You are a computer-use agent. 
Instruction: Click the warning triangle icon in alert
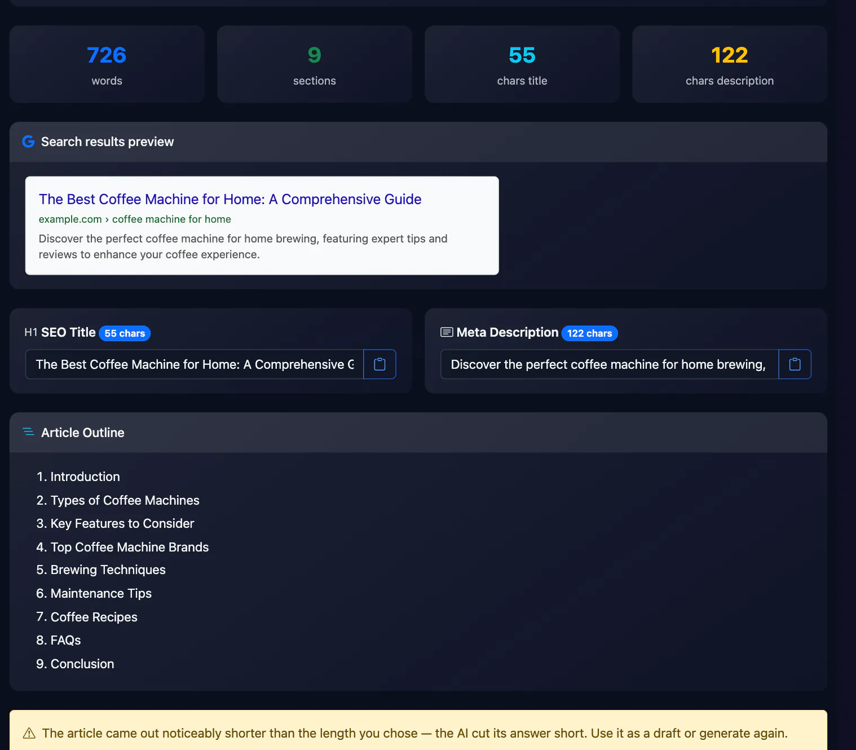tap(29, 733)
